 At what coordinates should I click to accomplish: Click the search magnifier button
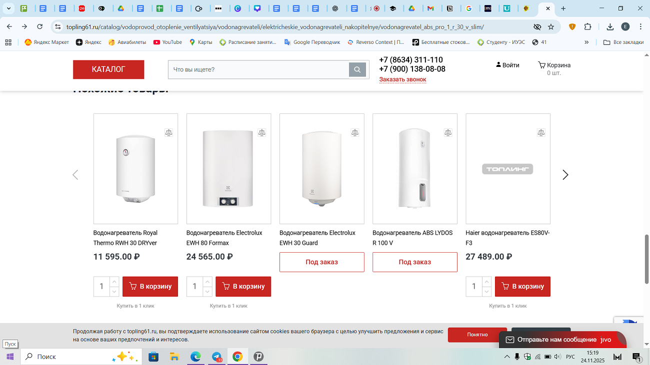[x=357, y=70]
